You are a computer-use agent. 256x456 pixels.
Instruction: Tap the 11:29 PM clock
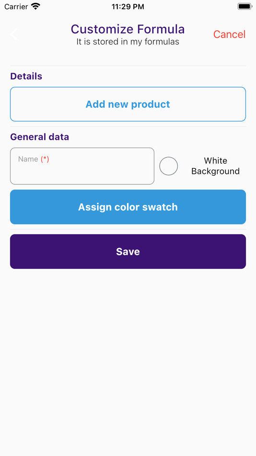(x=128, y=7)
